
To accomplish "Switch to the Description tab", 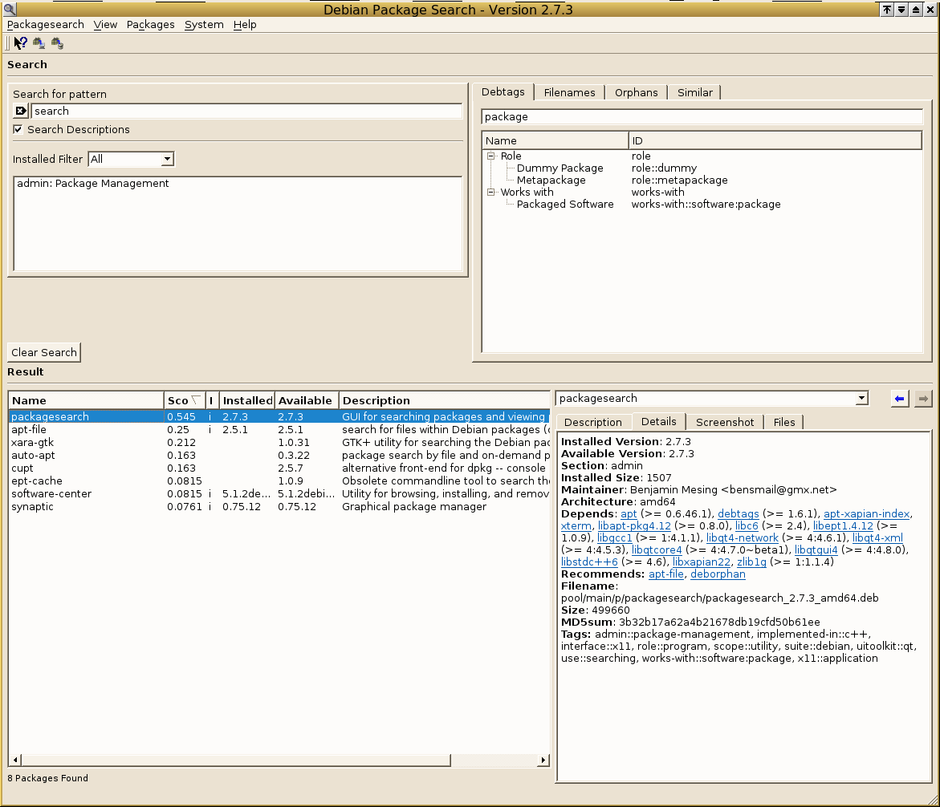I will 593,423.
